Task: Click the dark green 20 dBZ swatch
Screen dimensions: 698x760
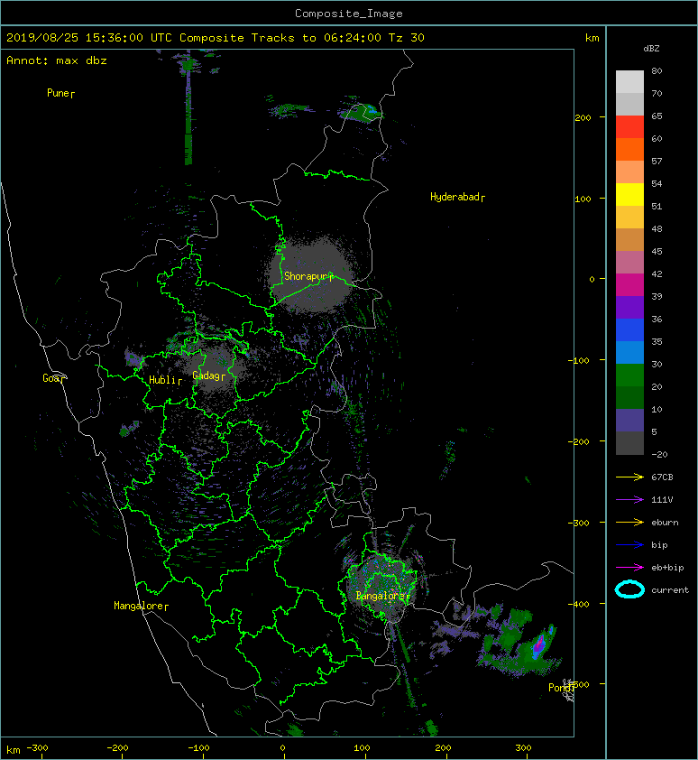Action: pos(629,397)
